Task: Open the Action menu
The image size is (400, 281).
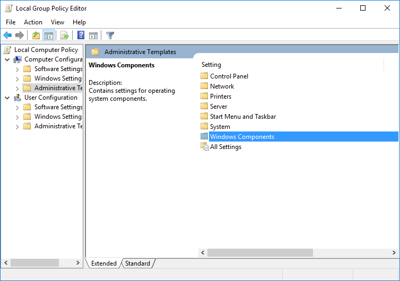Action: (33, 22)
